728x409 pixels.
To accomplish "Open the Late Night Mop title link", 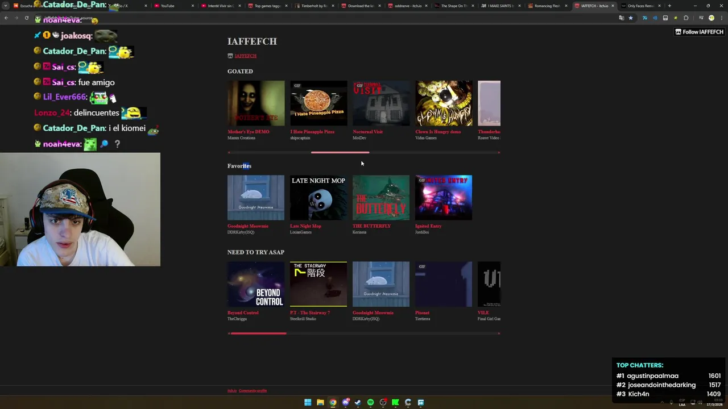I will click(x=305, y=226).
